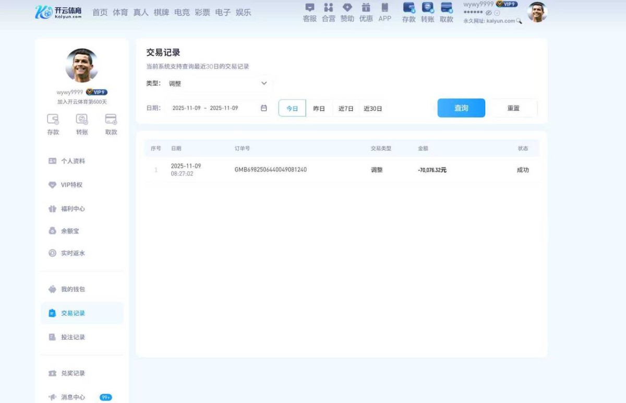The width and height of the screenshot is (626, 403).
Task: Click the blue 查询 query button
Action: [x=461, y=108]
